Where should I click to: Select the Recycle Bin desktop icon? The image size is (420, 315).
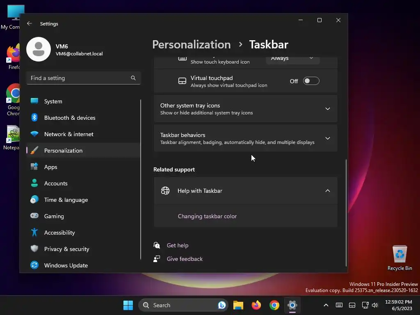coord(399,258)
